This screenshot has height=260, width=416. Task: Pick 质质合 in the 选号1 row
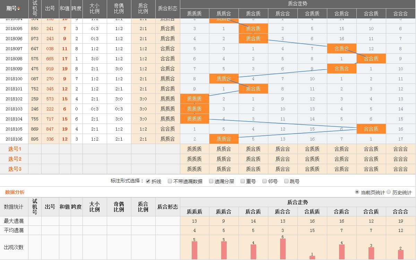tap(224, 149)
